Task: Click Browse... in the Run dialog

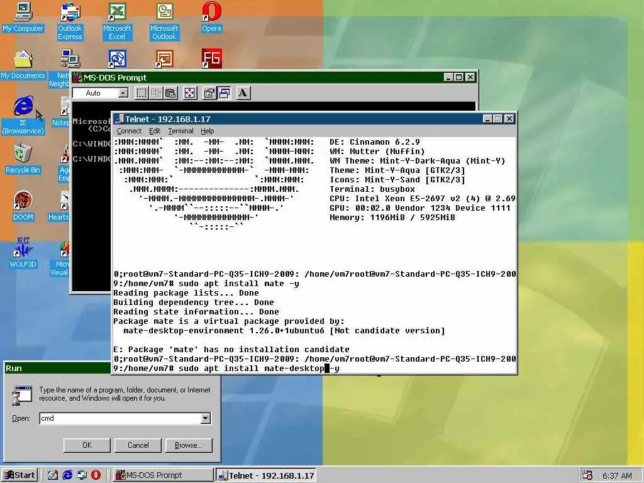Action: (189, 445)
